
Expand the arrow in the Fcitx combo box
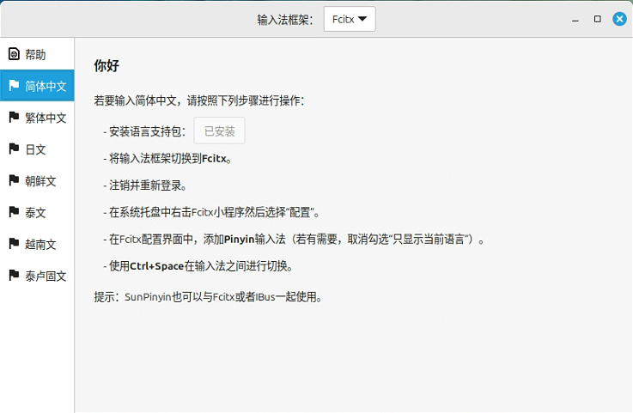click(x=362, y=19)
